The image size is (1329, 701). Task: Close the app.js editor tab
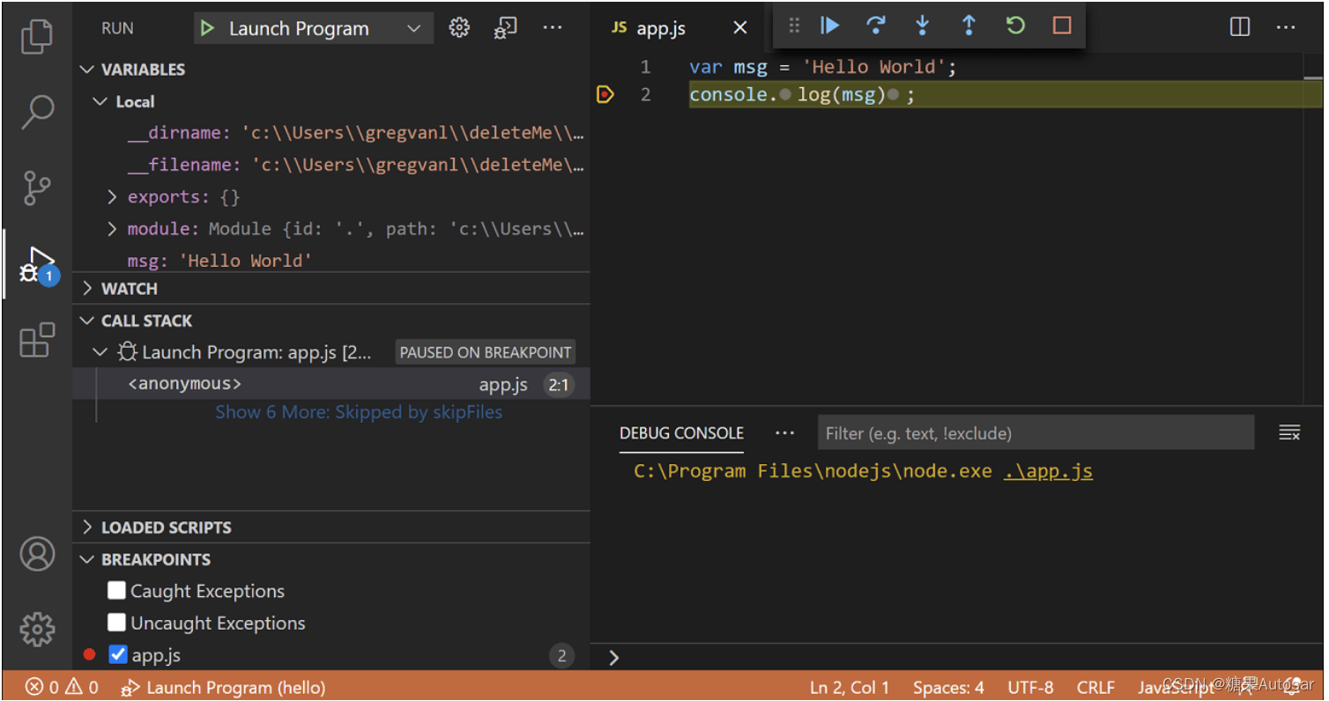click(740, 28)
